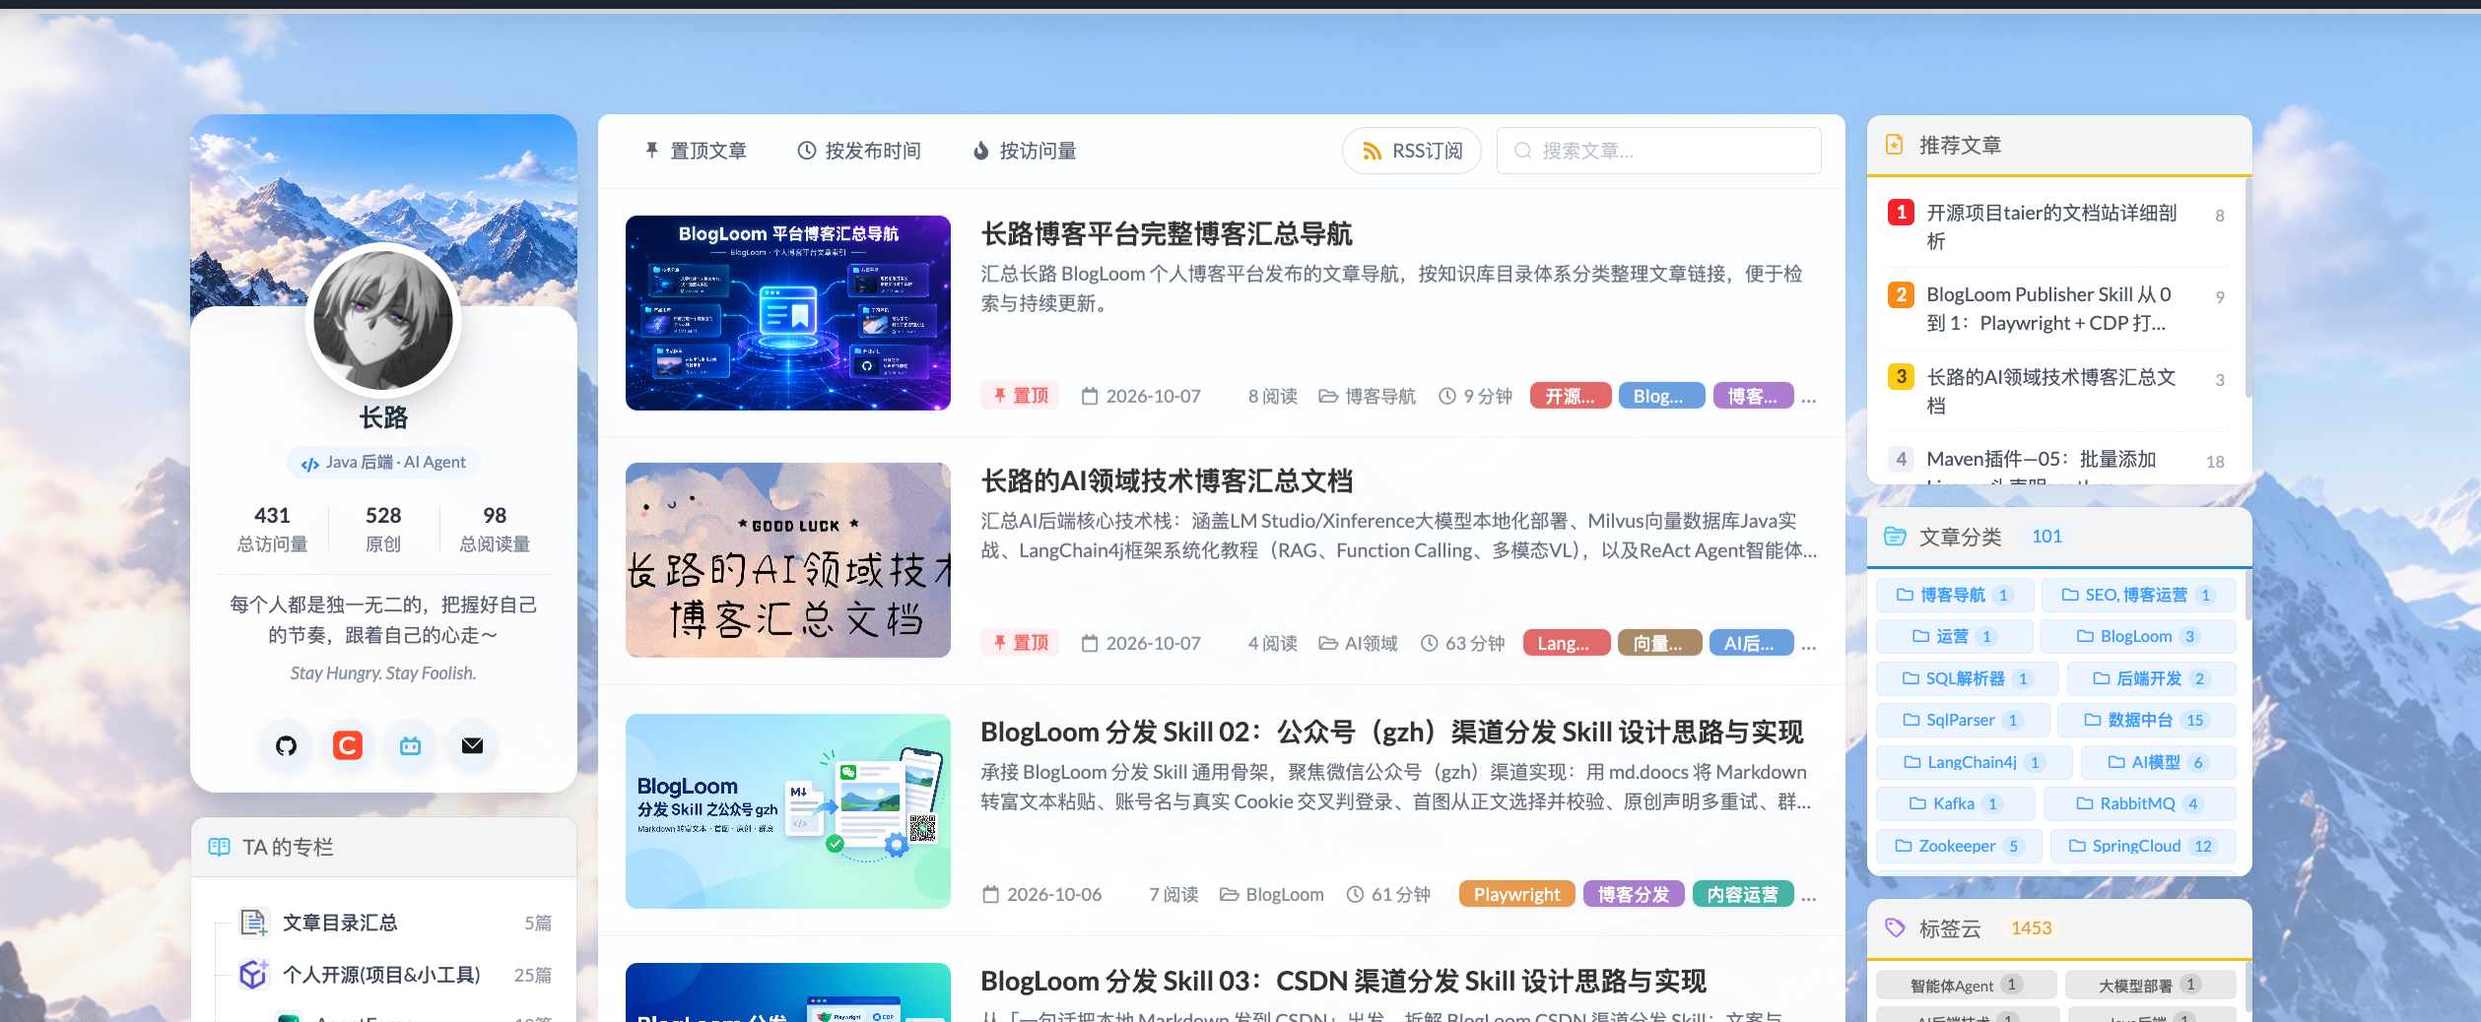Click the 智能体Agent tag
This screenshot has height=1022, width=2481.
pos(1966,985)
